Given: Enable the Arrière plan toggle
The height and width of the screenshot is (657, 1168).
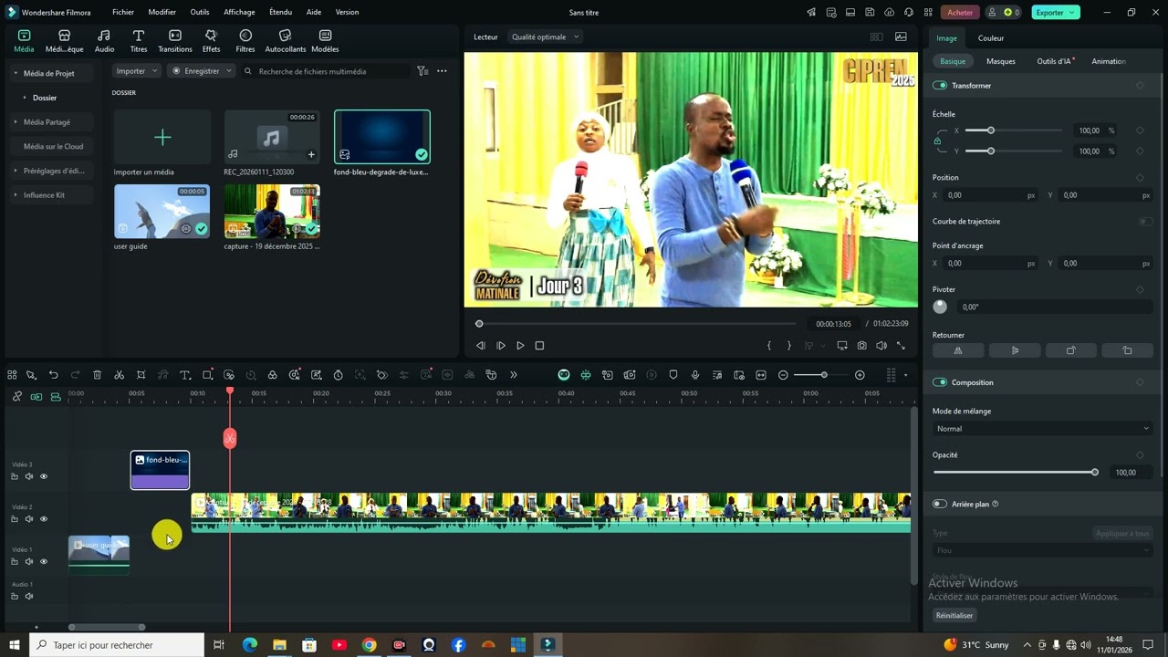Looking at the screenshot, I should [940, 504].
